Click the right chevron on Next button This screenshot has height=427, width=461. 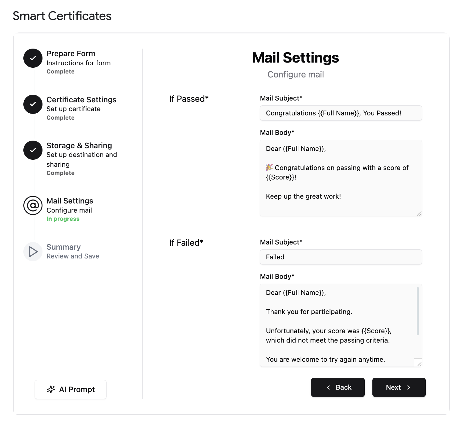pos(408,387)
